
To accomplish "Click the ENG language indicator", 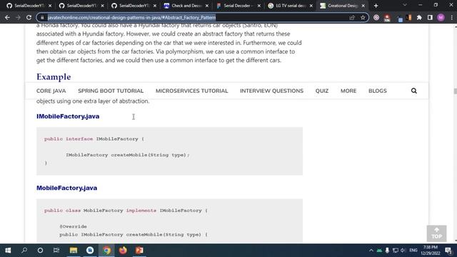I will 413,251.
